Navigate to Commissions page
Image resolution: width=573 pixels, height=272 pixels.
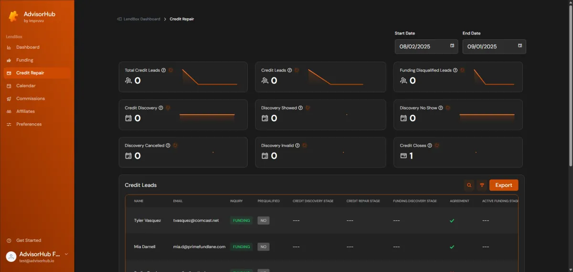click(x=37, y=99)
